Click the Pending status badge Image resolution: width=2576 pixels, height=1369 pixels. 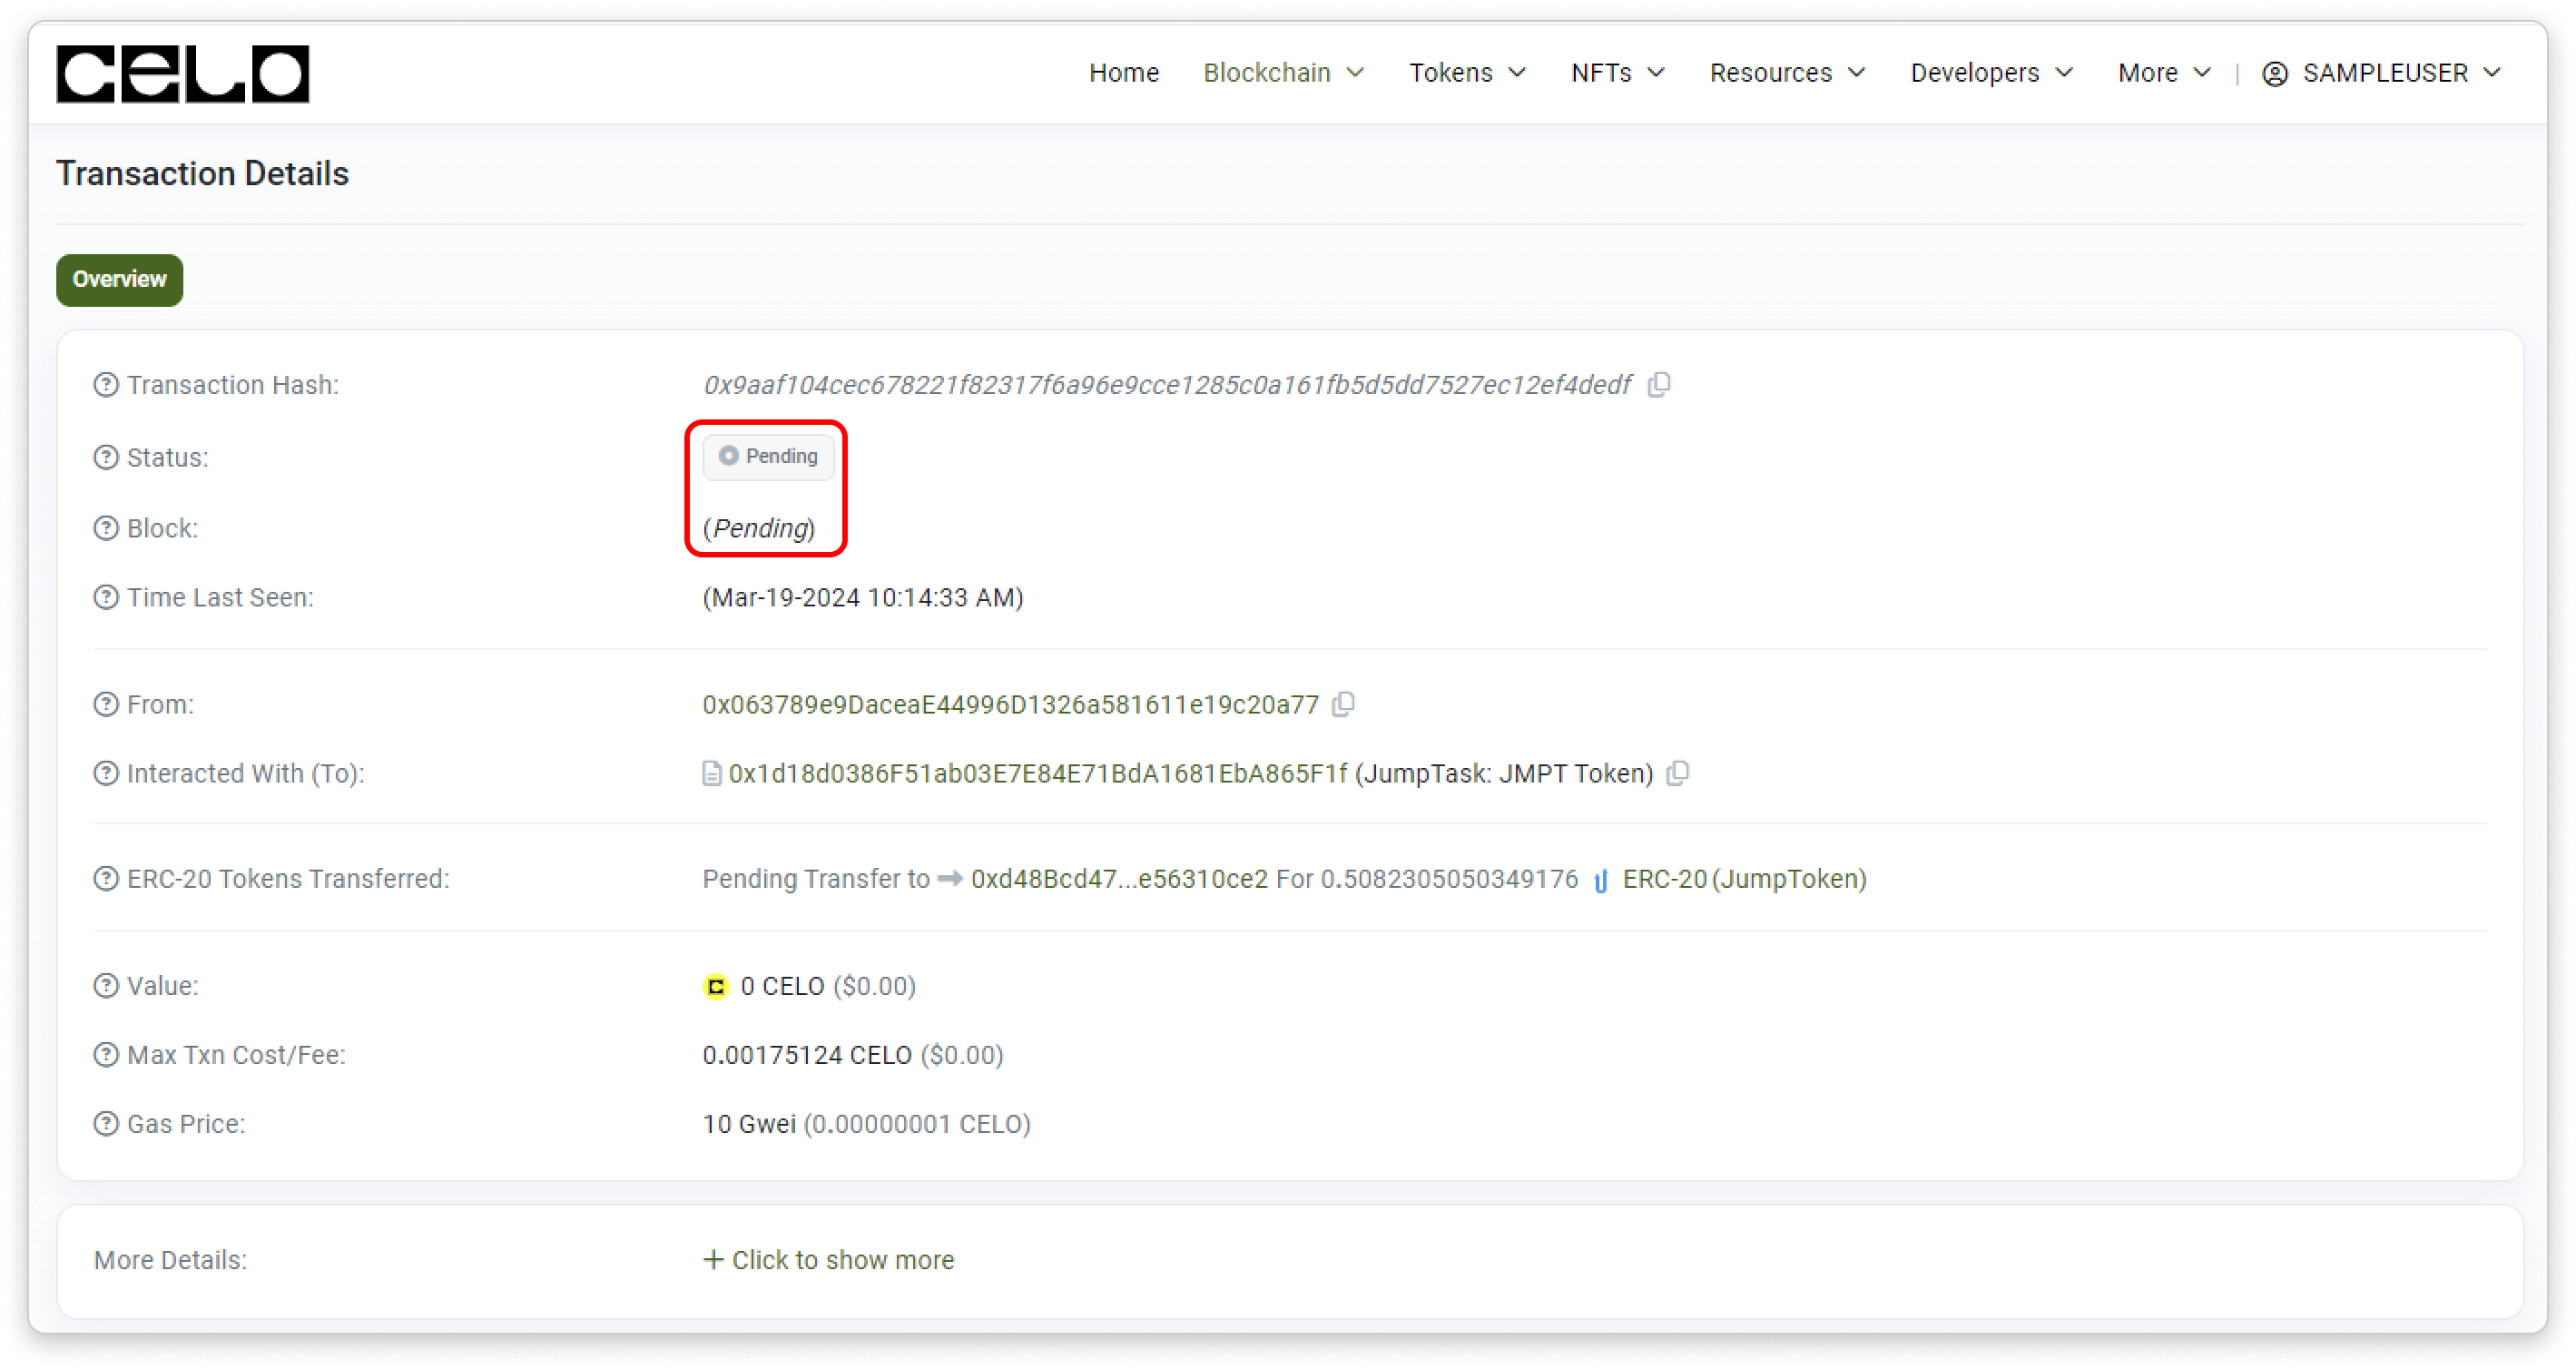click(768, 457)
